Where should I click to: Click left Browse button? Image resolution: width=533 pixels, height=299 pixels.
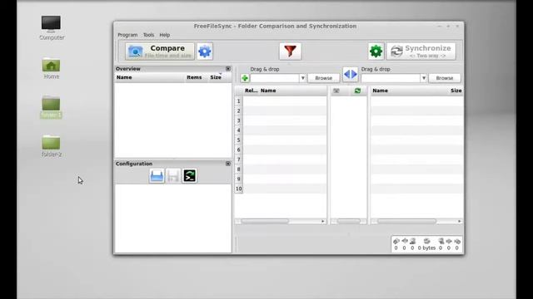[324, 78]
